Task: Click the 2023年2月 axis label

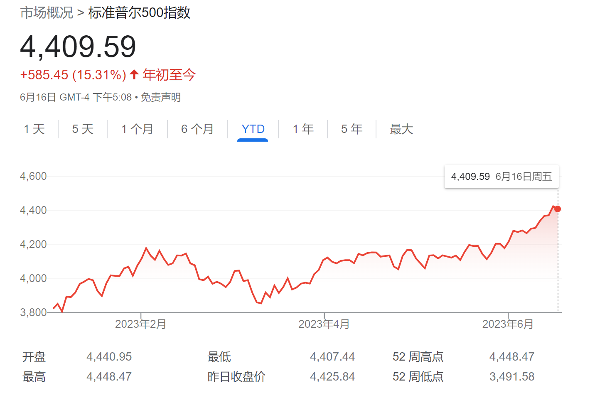Action: coord(140,324)
